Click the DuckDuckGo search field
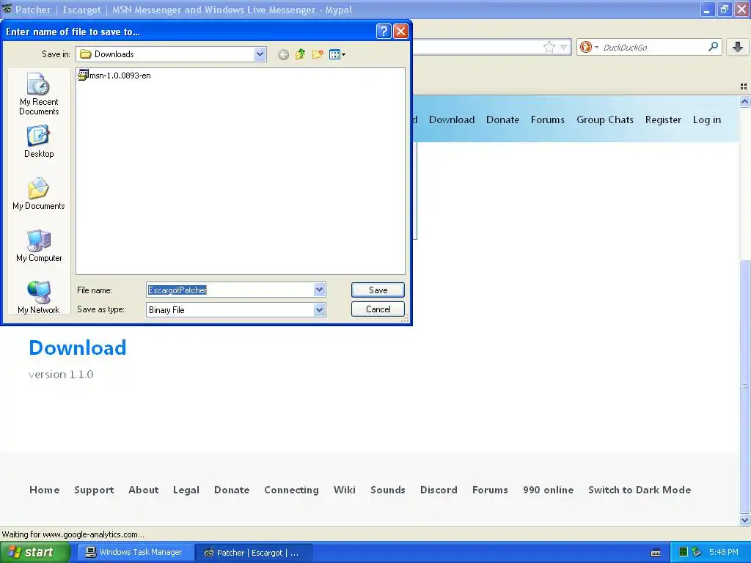Image resolution: width=751 pixels, height=563 pixels. [653, 47]
